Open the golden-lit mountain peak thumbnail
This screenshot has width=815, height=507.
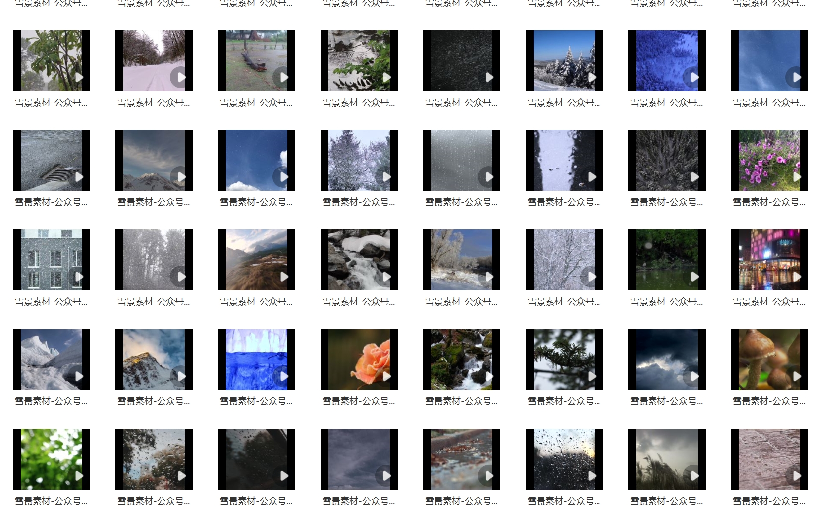(154, 359)
